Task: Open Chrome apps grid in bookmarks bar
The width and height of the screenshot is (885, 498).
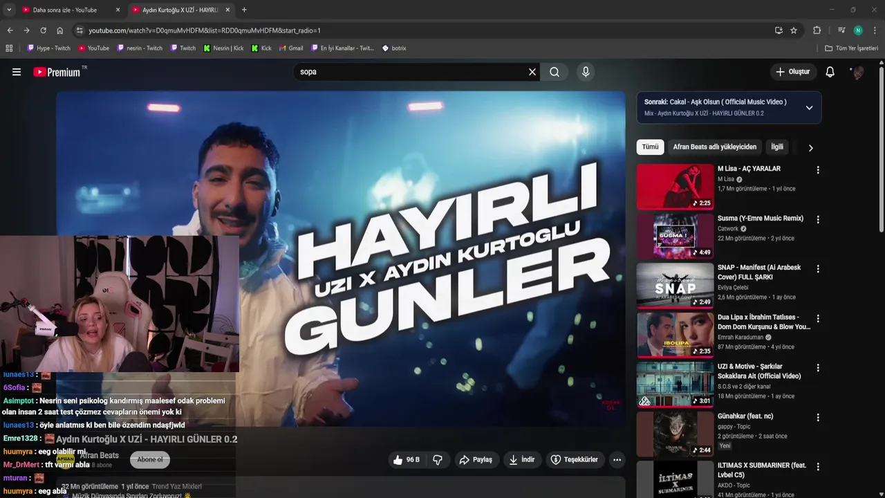Action: [x=9, y=48]
